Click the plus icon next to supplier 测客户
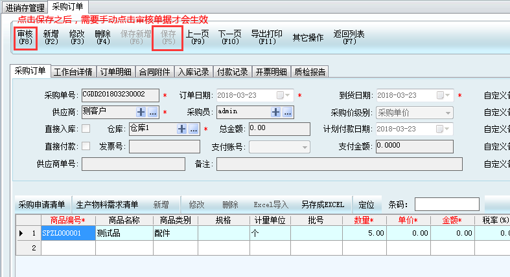 pyautogui.click(x=141, y=112)
